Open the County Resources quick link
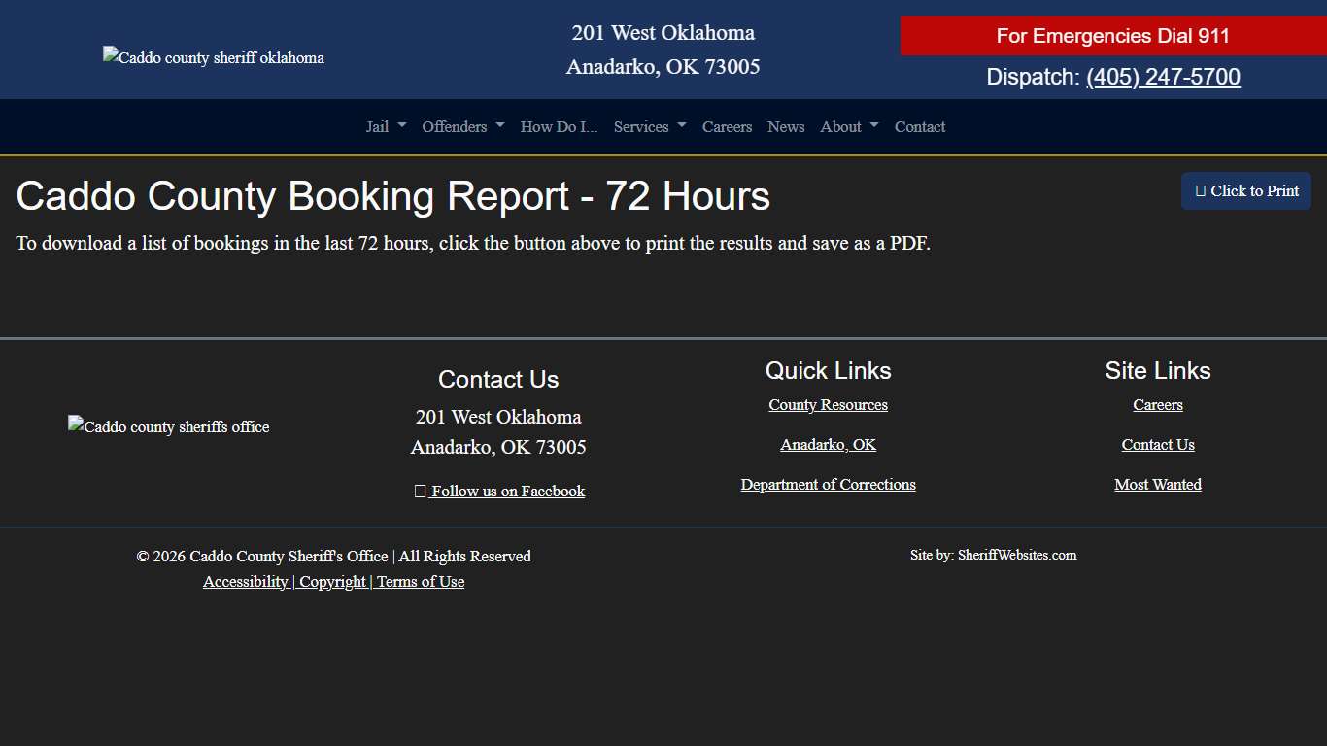Screen dimensions: 1327x746 [828, 404]
